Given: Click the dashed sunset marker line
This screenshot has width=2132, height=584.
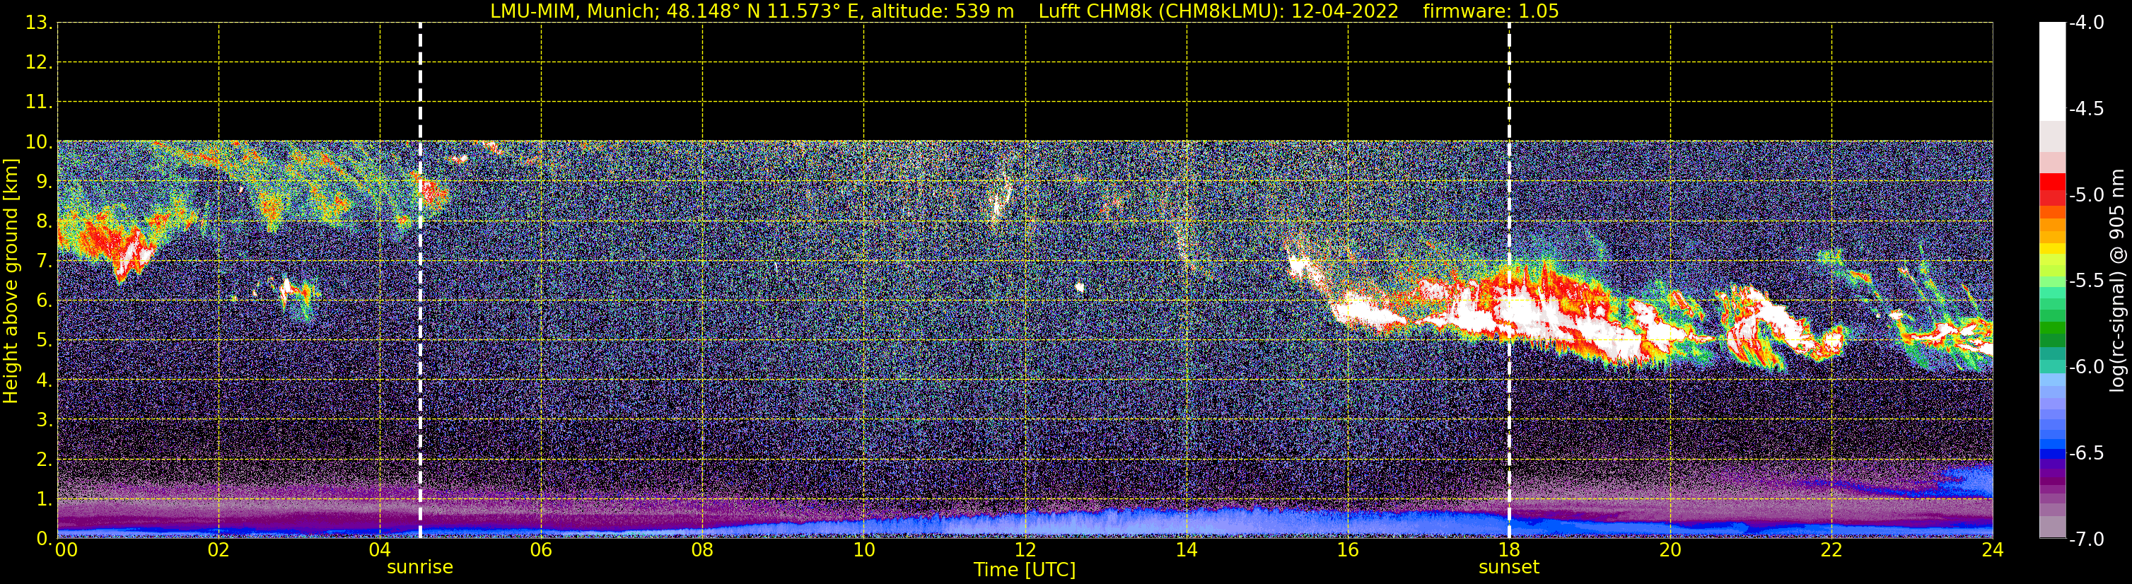Looking at the screenshot, I should pyautogui.click(x=1508, y=281).
